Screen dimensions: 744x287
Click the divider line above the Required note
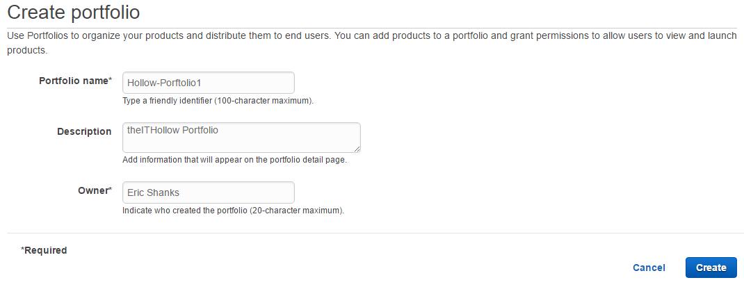[x=372, y=233]
